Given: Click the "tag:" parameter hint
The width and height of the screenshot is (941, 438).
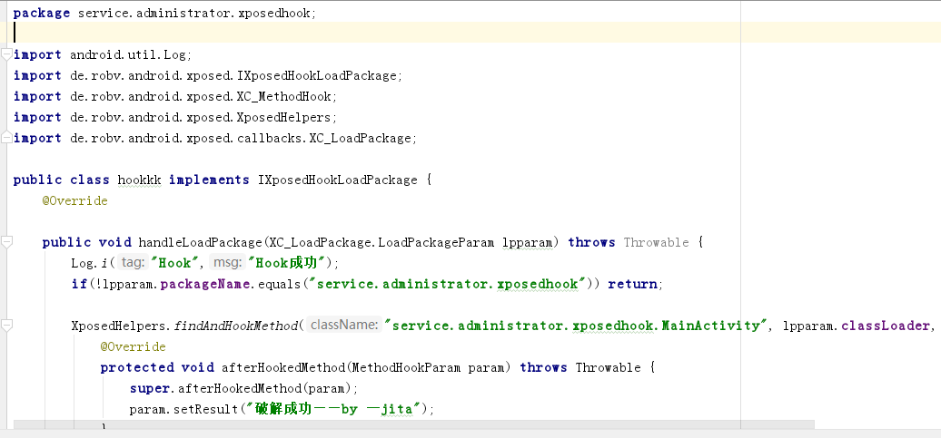Looking at the screenshot, I should click(133, 263).
